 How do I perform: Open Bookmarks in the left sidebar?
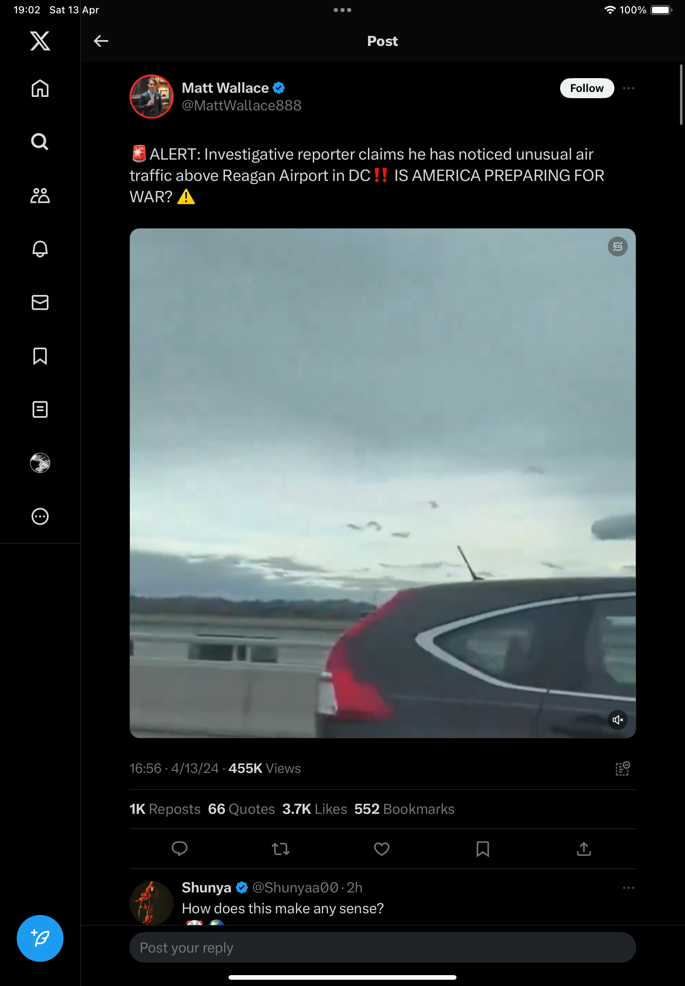(x=40, y=356)
